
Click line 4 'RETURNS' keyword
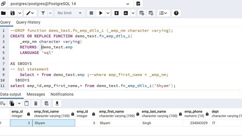pyautogui.click(x=28, y=47)
